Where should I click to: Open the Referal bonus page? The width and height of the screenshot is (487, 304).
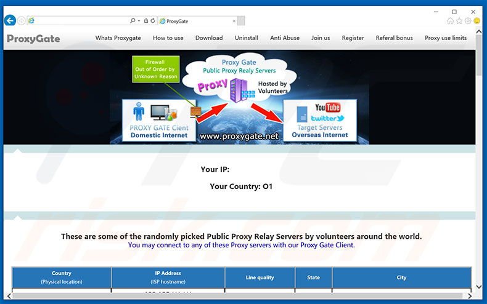pos(395,38)
